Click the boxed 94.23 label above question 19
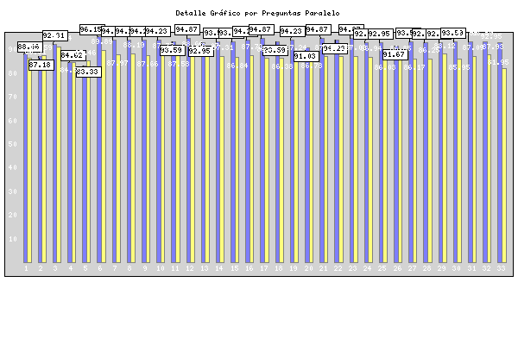 [x=292, y=31]
